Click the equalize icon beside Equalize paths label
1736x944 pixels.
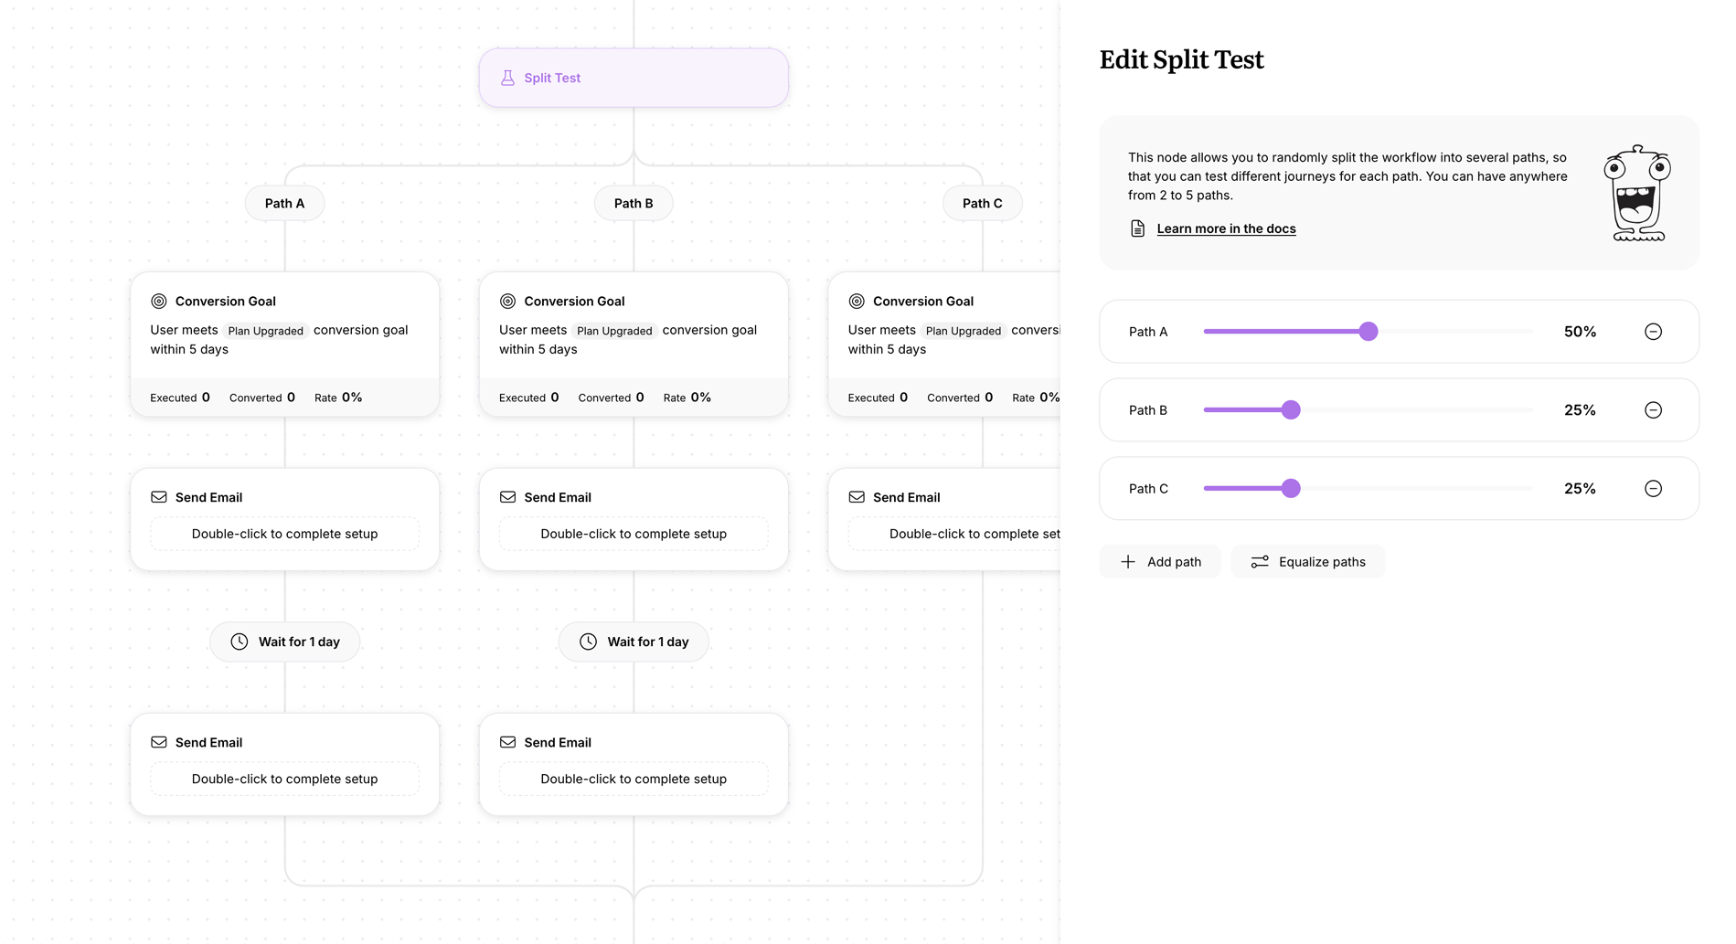1261,561
